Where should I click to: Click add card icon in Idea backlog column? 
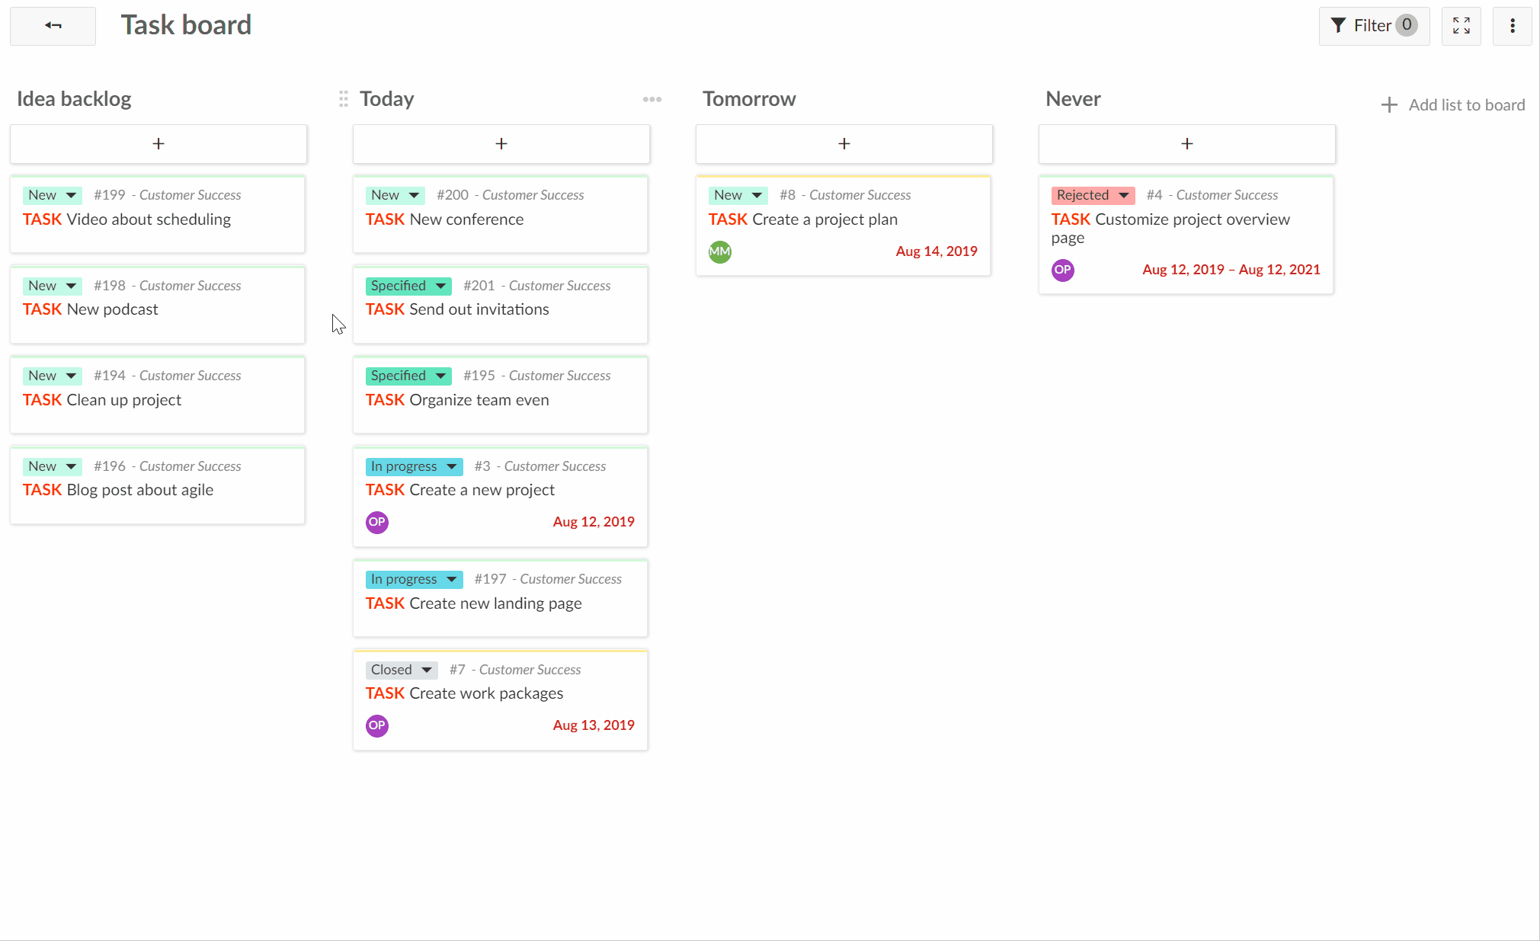pos(158,143)
